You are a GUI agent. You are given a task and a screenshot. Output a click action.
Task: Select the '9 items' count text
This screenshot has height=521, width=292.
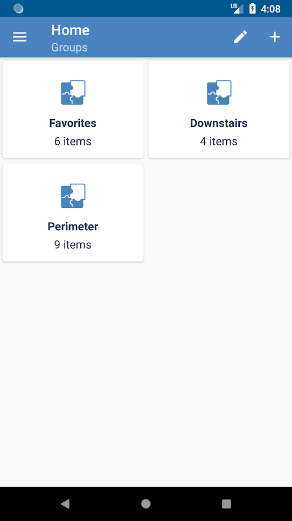(73, 244)
